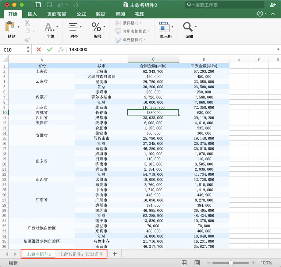Click the Select All corner triangle
Screen dimensions: 281x267
[x=5, y=59]
